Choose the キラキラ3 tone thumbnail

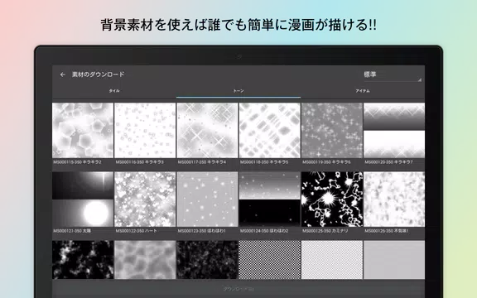[145, 130]
